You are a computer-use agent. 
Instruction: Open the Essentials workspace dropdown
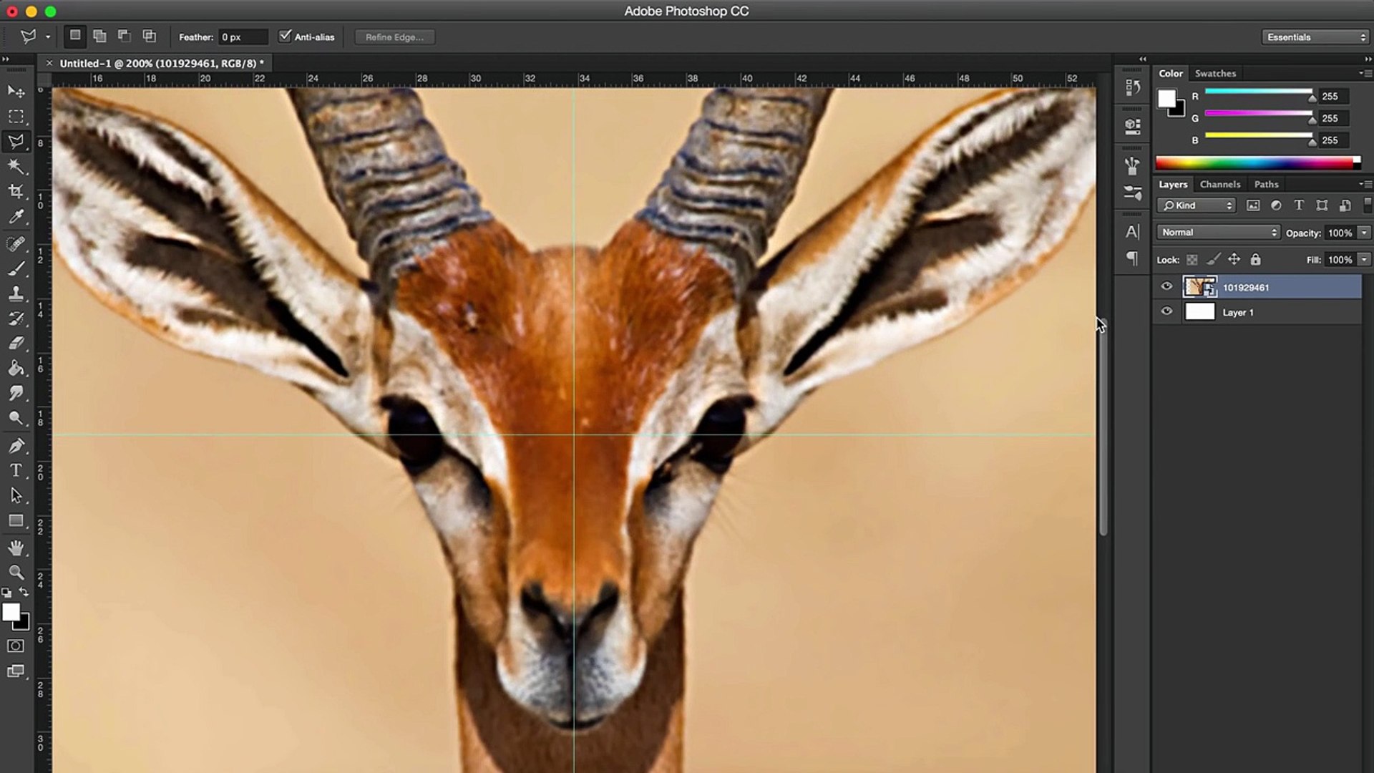tap(1315, 37)
